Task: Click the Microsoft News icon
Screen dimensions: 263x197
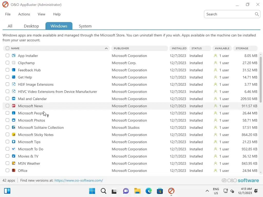Action: click(x=14, y=106)
